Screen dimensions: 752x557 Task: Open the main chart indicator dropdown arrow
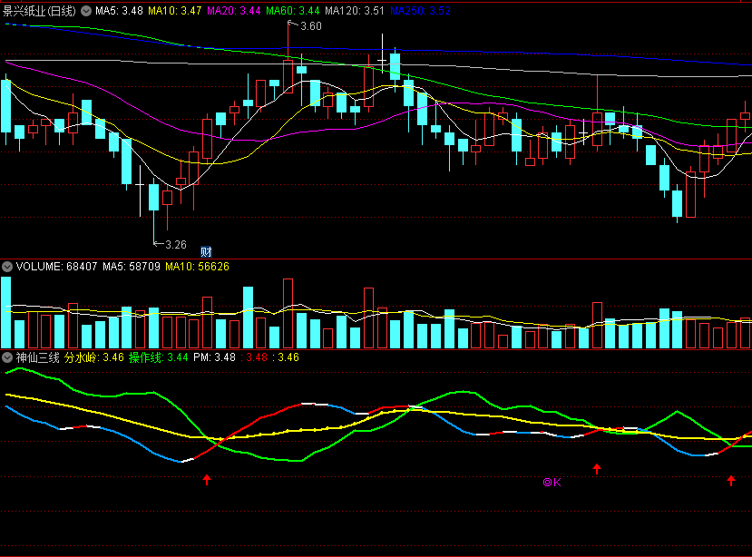click(86, 11)
